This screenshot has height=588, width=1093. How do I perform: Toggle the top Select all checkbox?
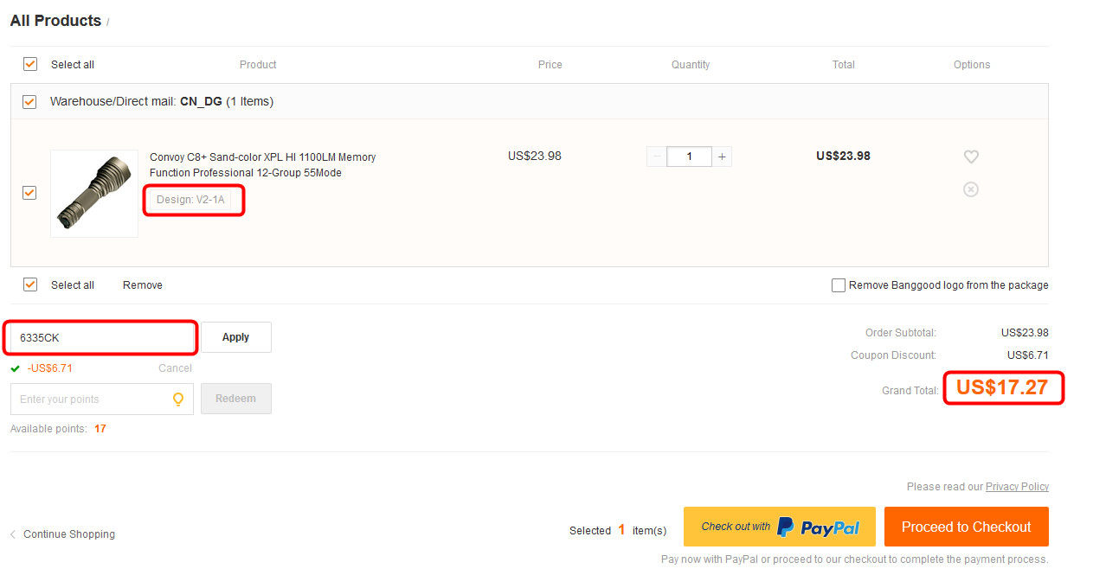click(30, 64)
